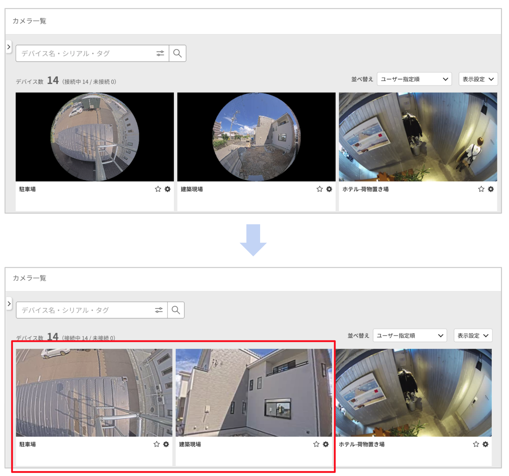Click upper ホテル-荷物置き場 camera name
The image size is (509, 476).
point(365,189)
